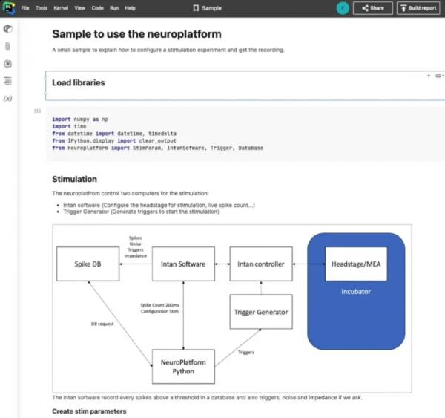This screenshot has height=418, width=445.
Task: Open the Kernel menu
Action: [61, 8]
